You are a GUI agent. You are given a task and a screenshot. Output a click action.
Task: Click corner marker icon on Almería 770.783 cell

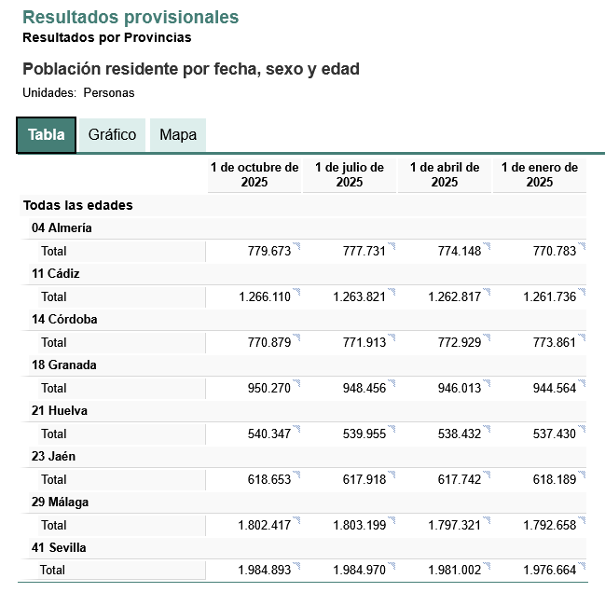click(x=582, y=246)
